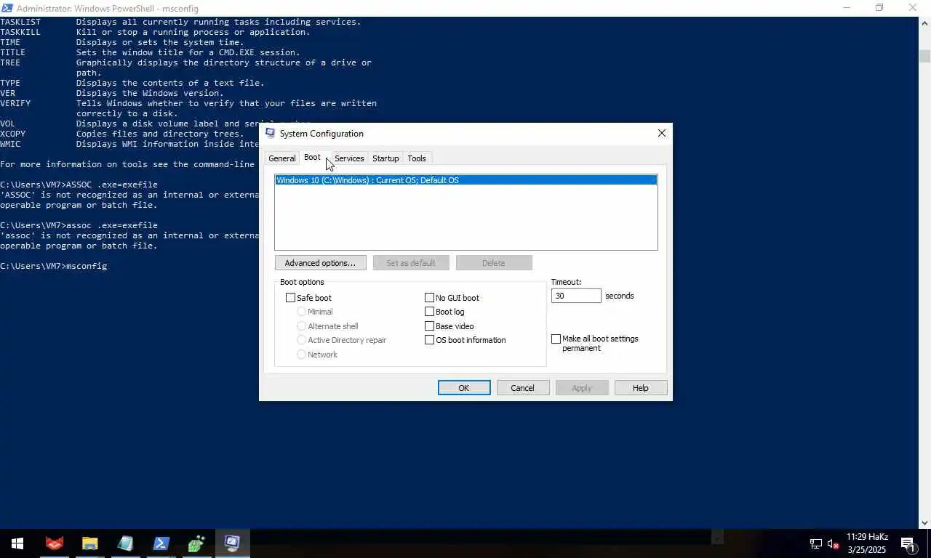Viewport: 931px width, 558px height.
Task: Click the System Configuration title bar icon
Action: point(271,133)
